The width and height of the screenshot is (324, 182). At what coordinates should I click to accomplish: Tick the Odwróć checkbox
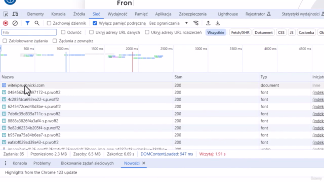(x=63, y=32)
